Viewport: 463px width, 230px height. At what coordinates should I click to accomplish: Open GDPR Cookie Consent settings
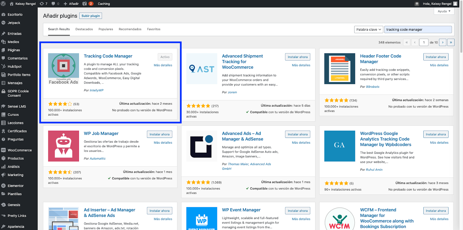pyautogui.click(x=19, y=93)
